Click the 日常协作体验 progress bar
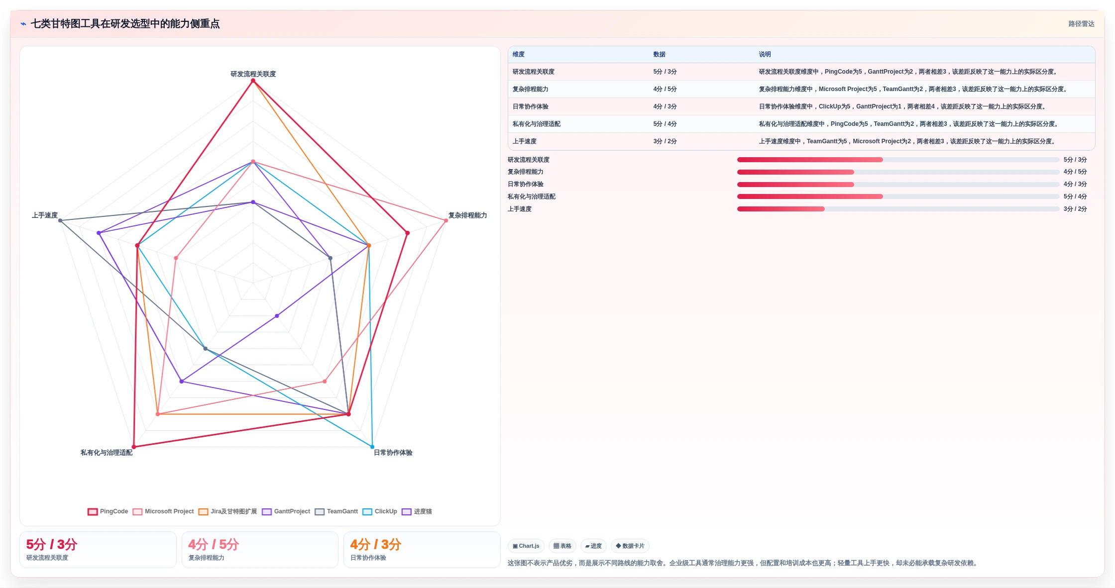 (898, 185)
